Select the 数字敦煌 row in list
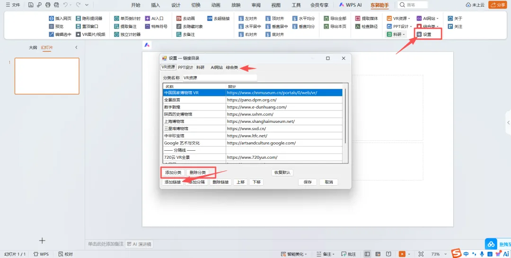This screenshot has width=511, height=258. pos(253,107)
